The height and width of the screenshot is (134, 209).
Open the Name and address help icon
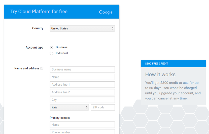(x=42, y=69)
